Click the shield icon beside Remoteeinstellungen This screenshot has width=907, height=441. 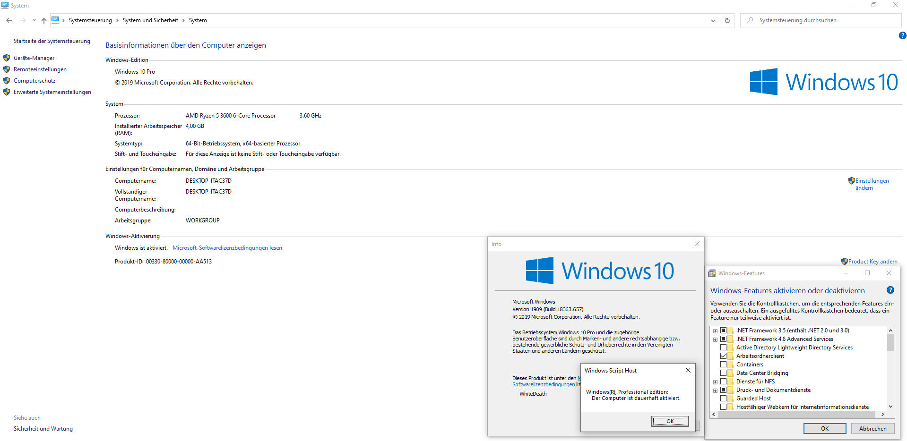pos(7,69)
